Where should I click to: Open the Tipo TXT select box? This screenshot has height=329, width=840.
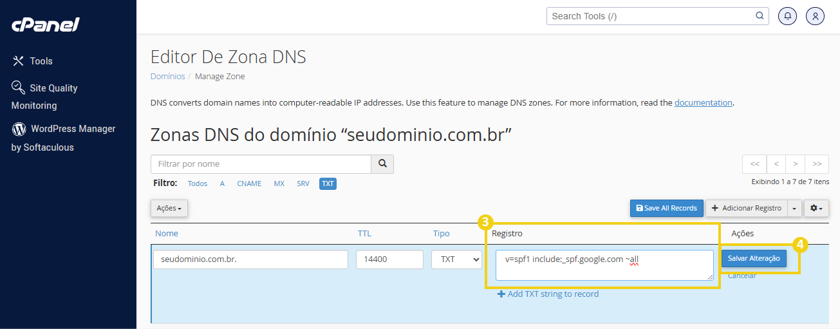(456, 259)
